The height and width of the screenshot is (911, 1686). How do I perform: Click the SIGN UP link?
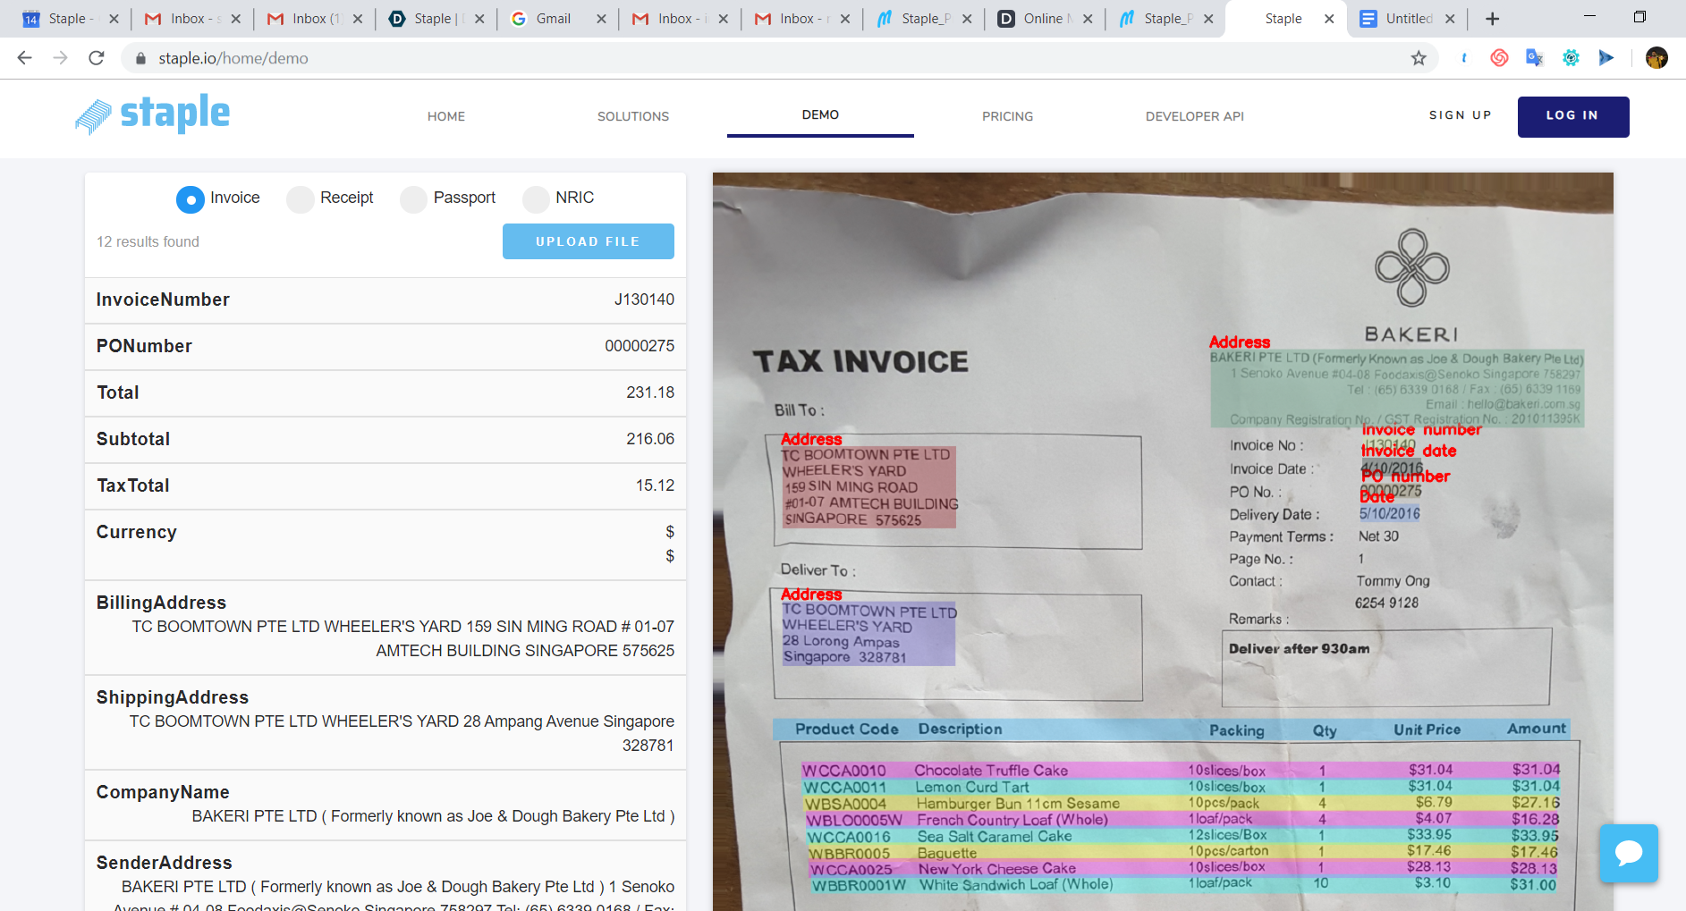[1461, 115]
